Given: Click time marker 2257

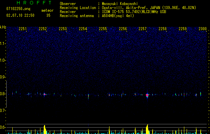Looking at the screenshot, I should 143,28.
